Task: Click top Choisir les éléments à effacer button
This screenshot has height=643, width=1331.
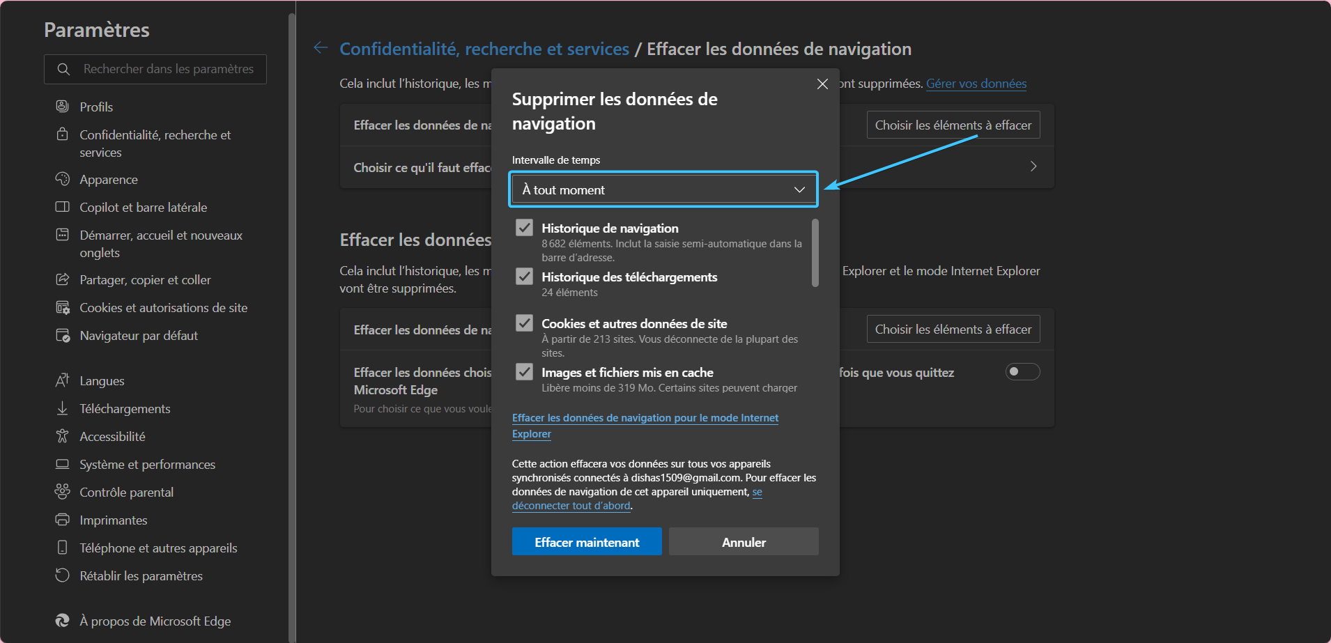Action: click(953, 125)
